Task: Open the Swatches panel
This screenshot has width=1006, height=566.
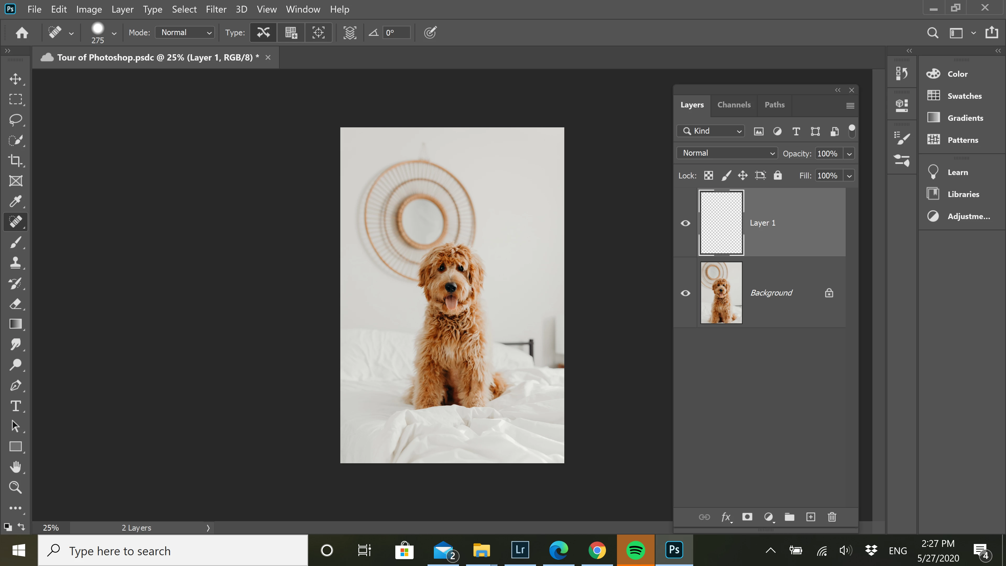Action: (x=964, y=96)
